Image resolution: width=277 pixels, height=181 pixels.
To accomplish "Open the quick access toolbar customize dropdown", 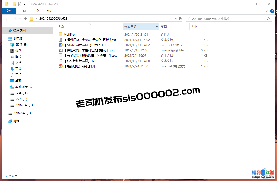I will point(25,4).
